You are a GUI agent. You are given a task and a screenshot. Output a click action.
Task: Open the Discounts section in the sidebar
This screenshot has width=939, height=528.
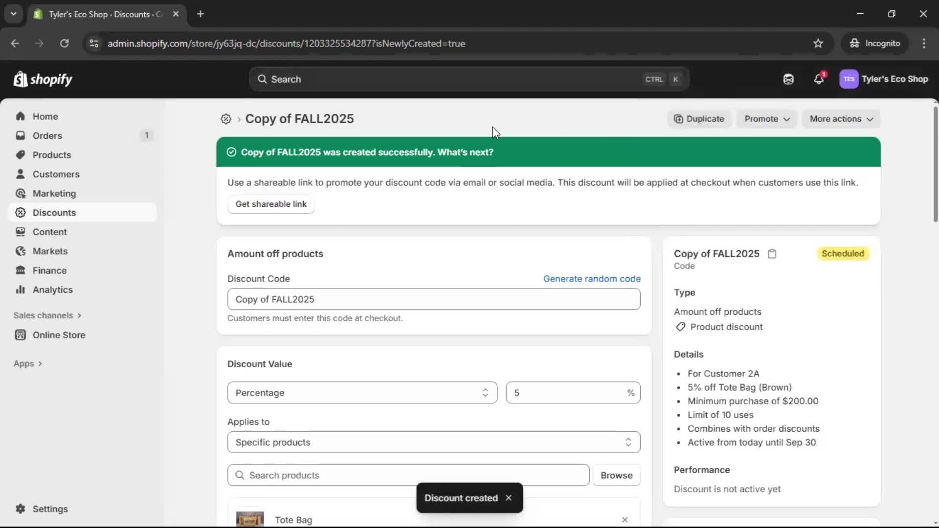(54, 212)
